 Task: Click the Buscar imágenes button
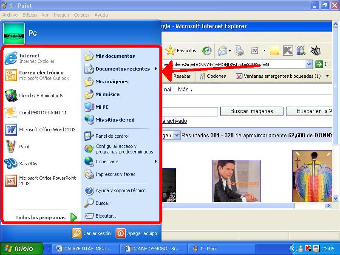[x=252, y=111]
